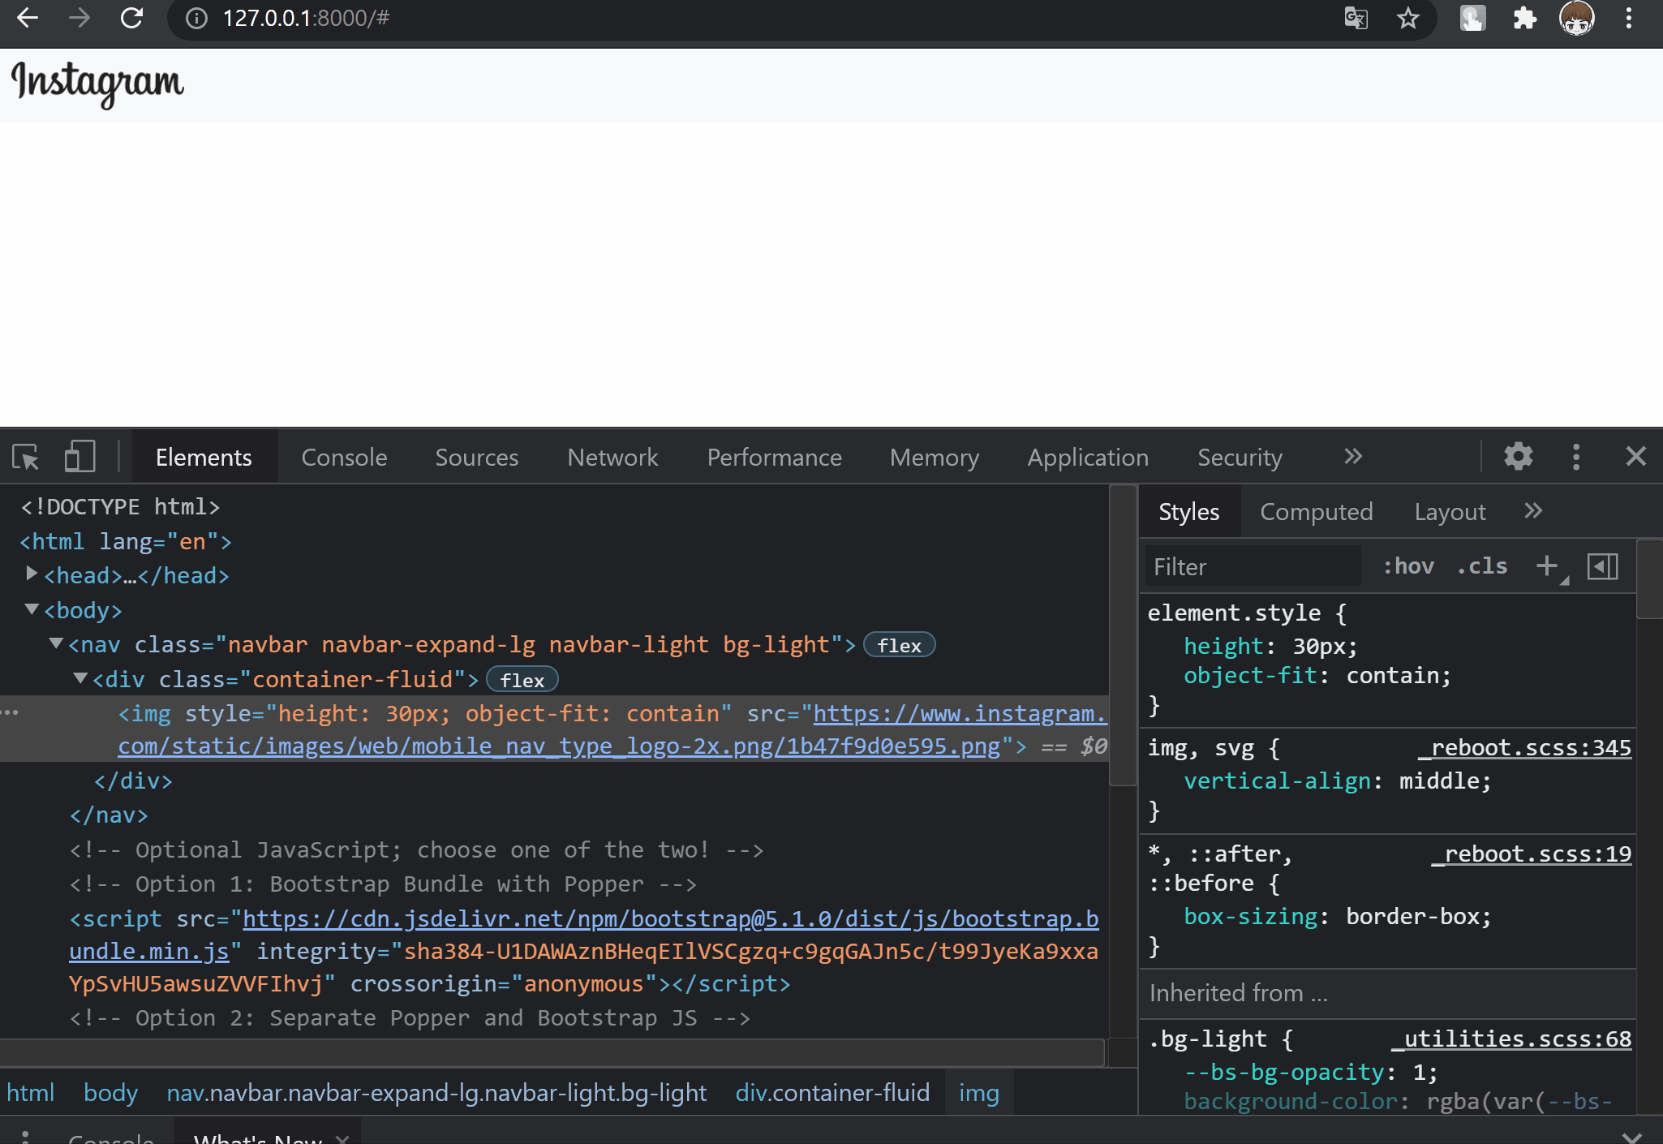Expand the head element node

coord(32,574)
